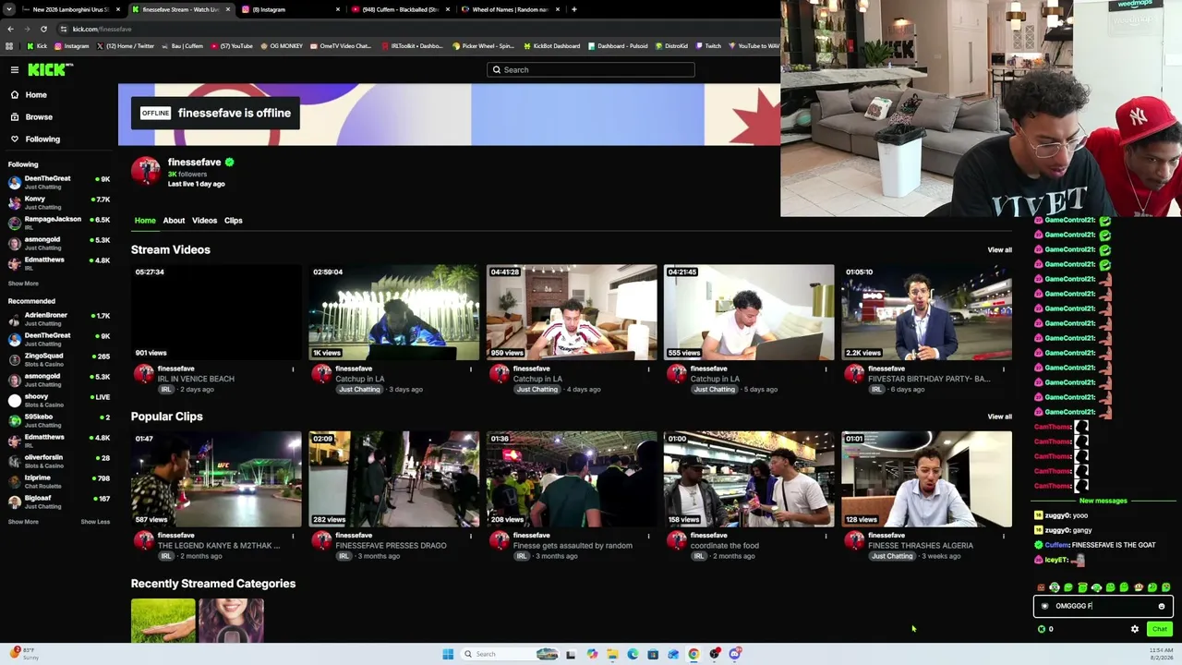Open the Windows Start menu
The width and height of the screenshot is (1182, 665).
click(x=448, y=654)
